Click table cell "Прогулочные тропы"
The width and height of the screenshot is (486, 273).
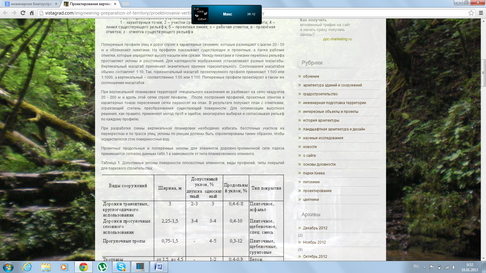pyautogui.click(x=124, y=241)
